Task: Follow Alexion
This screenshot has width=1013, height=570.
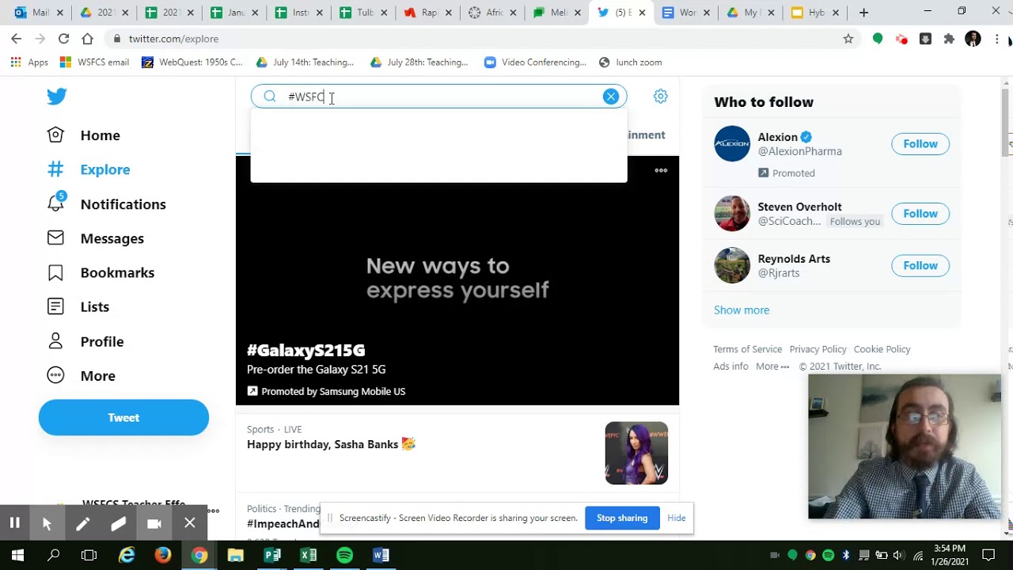Action: (x=920, y=144)
